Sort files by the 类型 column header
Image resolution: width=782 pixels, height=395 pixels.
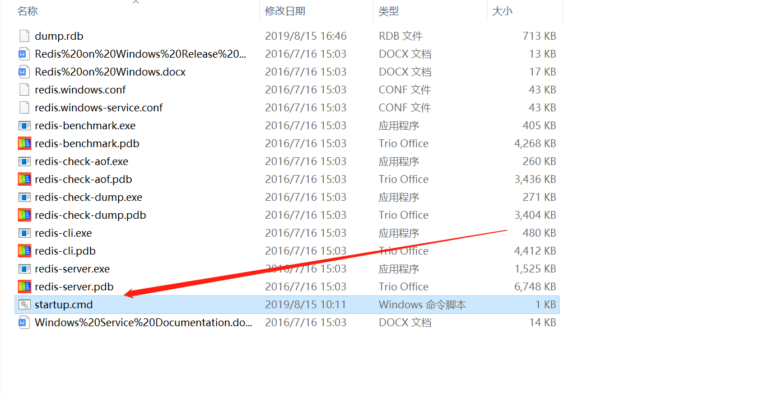coord(389,11)
